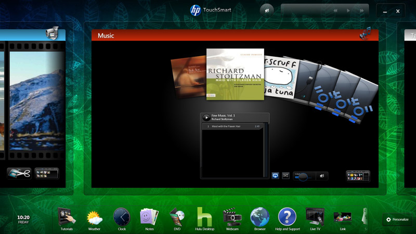Image resolution: width=416 pixels, height=234 pixels.
Task: Open the Clock app
Action: [x=122, y=219]
